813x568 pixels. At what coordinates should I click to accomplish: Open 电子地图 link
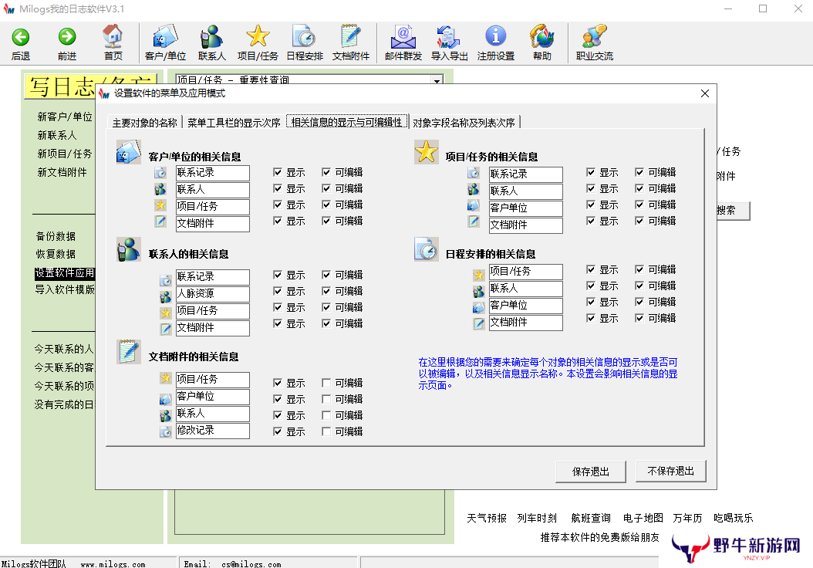[x=643, y=518]
